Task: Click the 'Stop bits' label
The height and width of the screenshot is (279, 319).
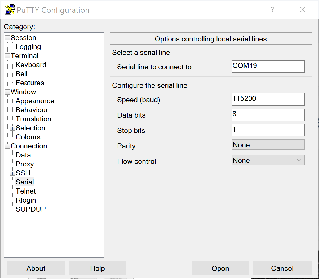Action: pos(131,131)
